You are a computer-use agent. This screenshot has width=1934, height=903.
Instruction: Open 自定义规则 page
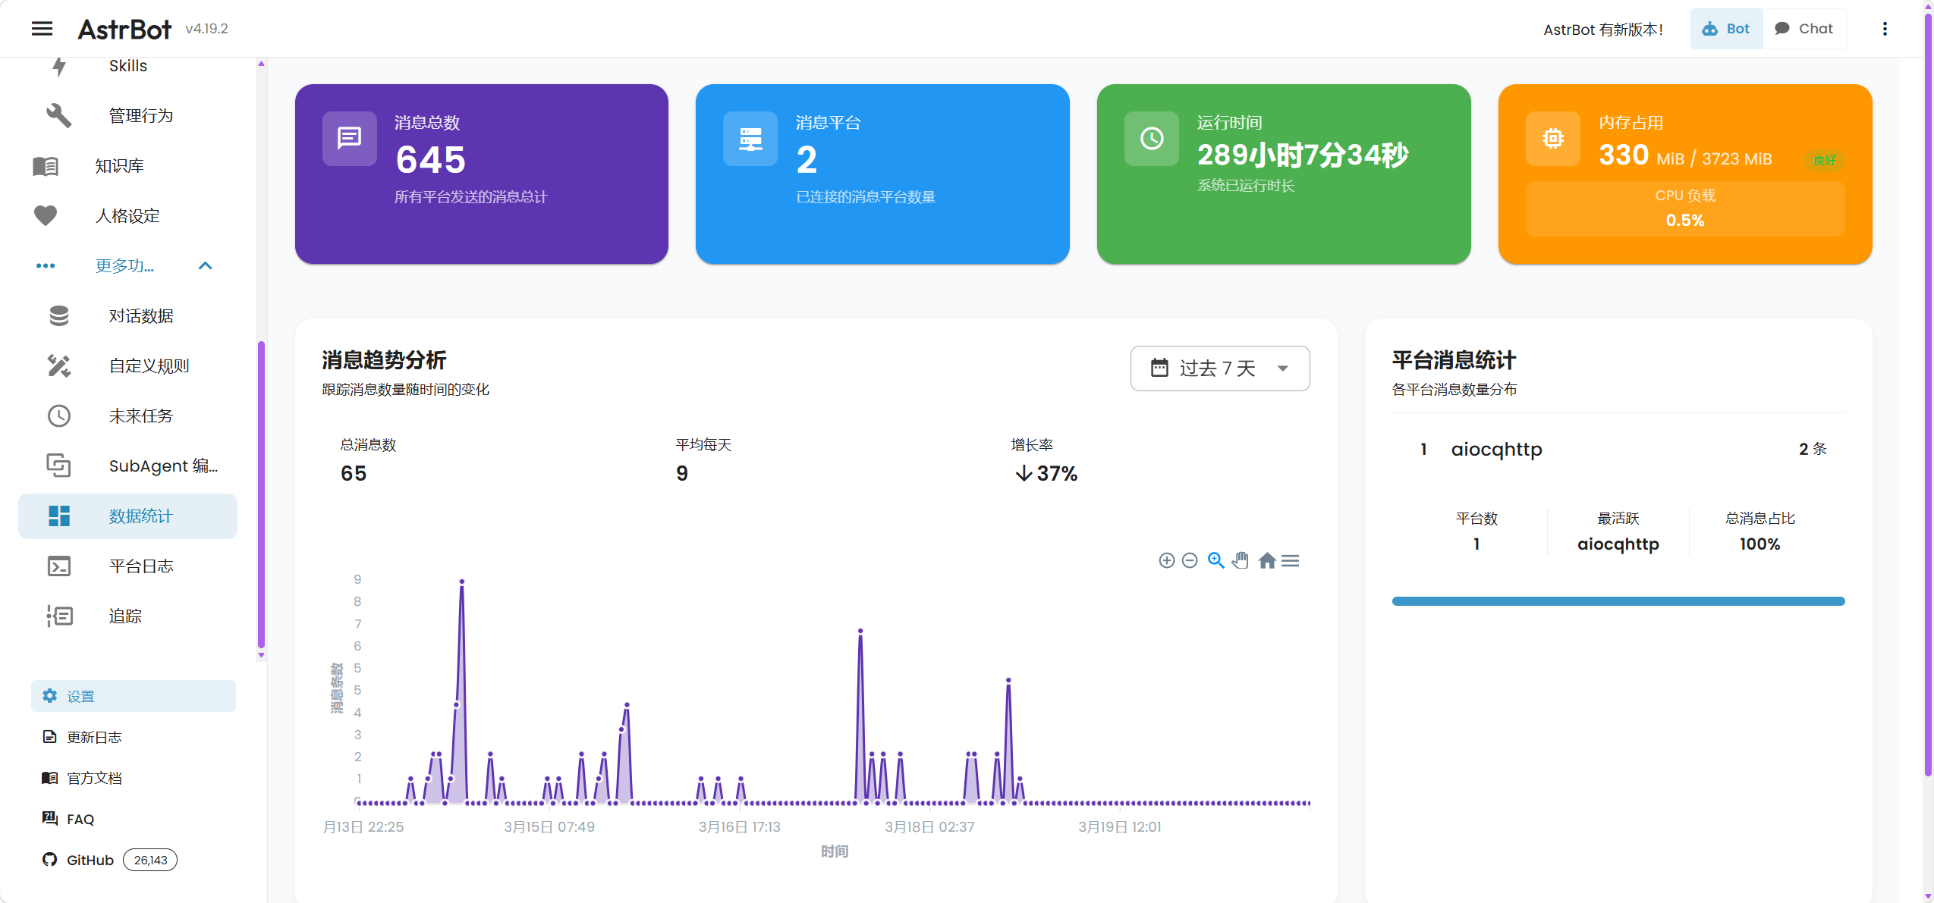point(127,366)
